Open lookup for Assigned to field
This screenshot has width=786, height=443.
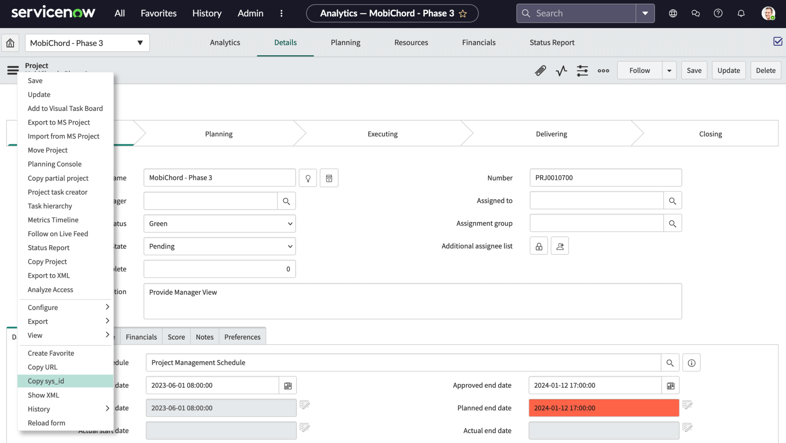672,201
